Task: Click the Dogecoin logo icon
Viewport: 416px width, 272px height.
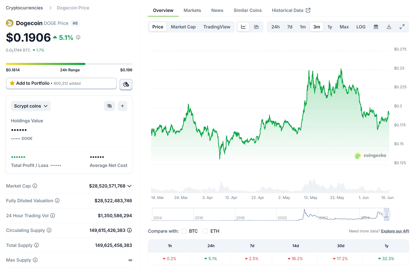Action: click(9, 23)
